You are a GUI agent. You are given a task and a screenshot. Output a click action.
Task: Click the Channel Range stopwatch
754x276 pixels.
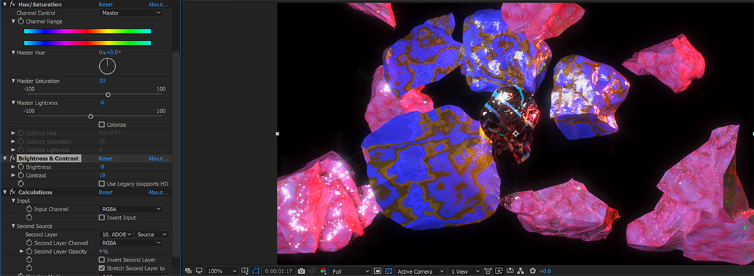[21, 22]
